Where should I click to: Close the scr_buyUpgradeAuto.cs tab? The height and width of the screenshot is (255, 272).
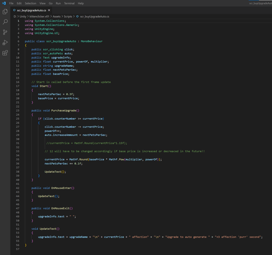[49, 10]
